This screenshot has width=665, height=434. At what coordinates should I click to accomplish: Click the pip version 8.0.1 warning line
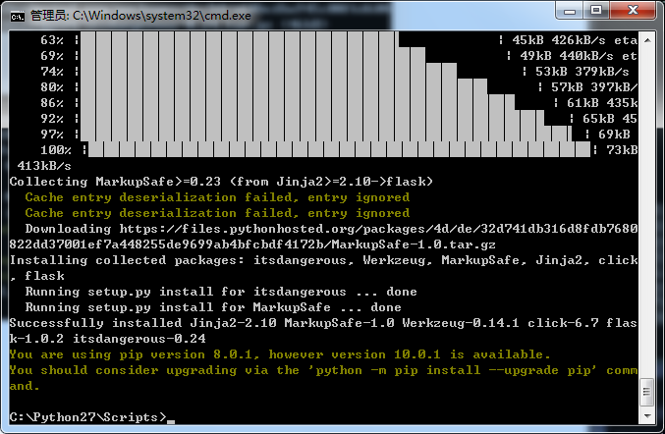280,354
